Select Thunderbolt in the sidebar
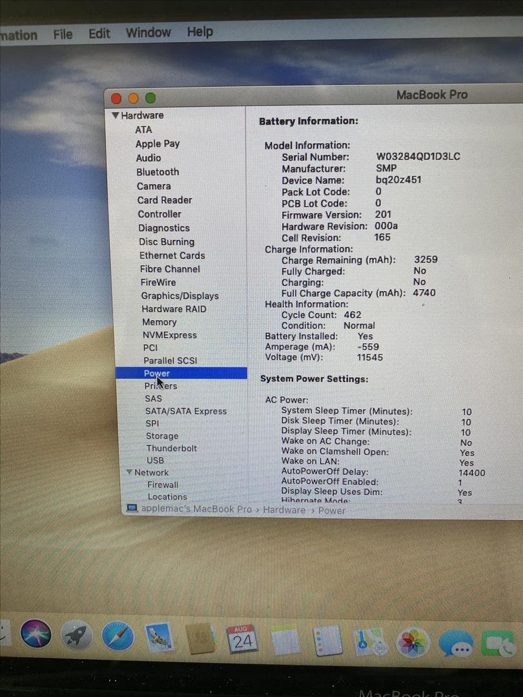 pyautogui.click(x=171, y=448)
